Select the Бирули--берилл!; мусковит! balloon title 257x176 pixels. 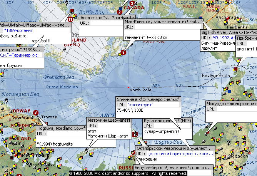click(172, 168)
